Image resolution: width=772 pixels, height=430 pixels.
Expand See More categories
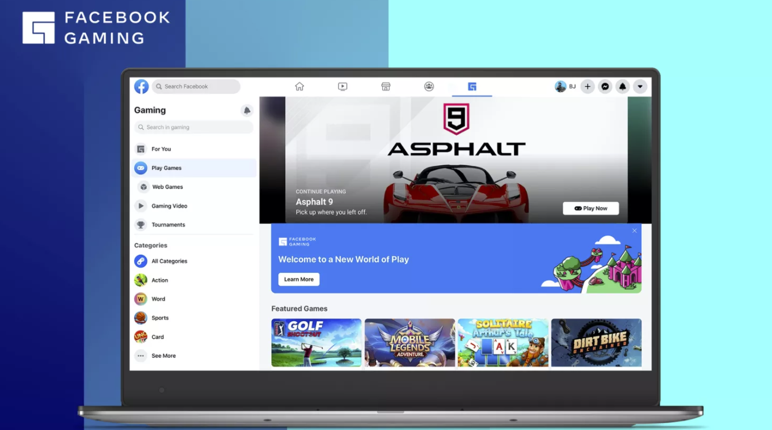click(x=194, y=356)
